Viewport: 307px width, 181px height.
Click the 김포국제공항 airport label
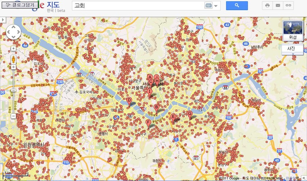[86, 92]
